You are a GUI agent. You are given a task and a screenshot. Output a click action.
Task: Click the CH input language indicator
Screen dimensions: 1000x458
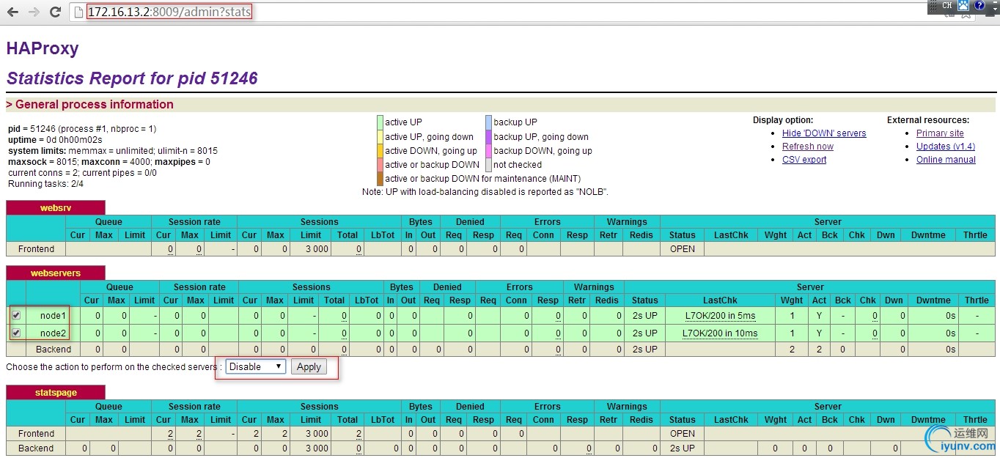click(x=947, y=6)
